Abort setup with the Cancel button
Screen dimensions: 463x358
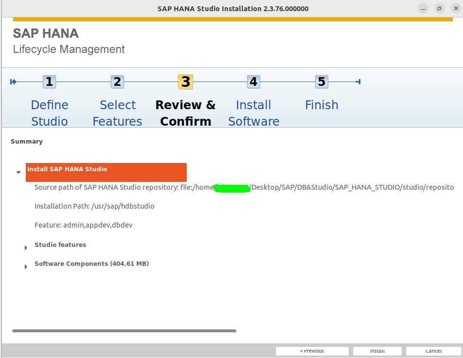pos(433,351)
